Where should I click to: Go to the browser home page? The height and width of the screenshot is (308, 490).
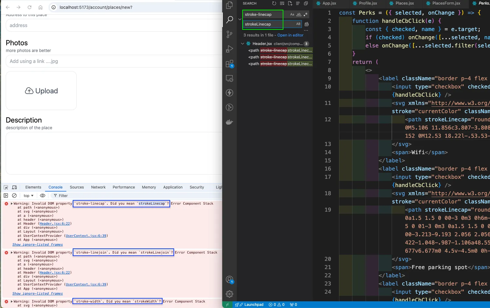[40, 7]
